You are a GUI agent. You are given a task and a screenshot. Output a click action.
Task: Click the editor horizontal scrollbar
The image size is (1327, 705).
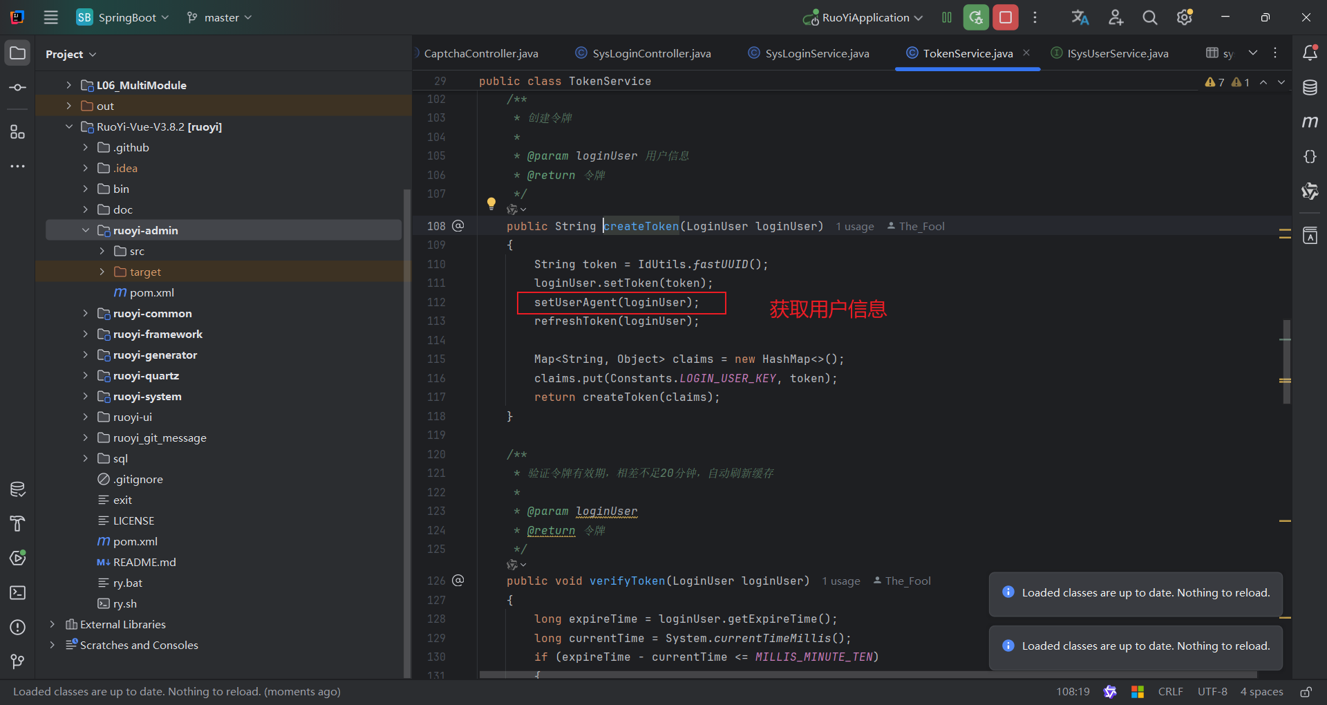tap(868, 674)
